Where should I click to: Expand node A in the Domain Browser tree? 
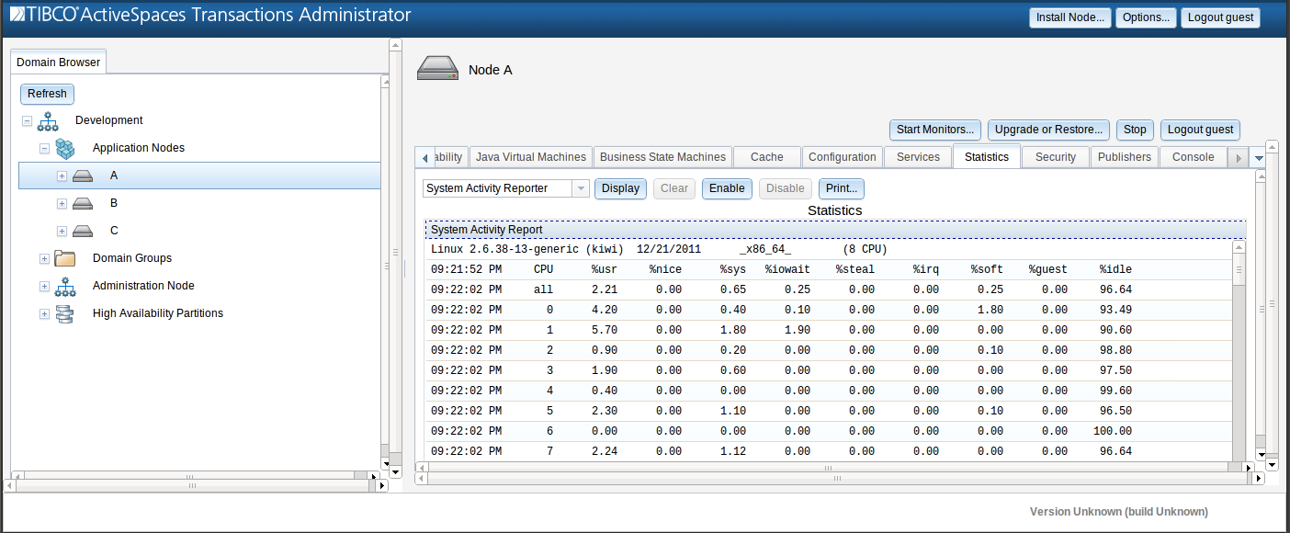tap(61, 175)
